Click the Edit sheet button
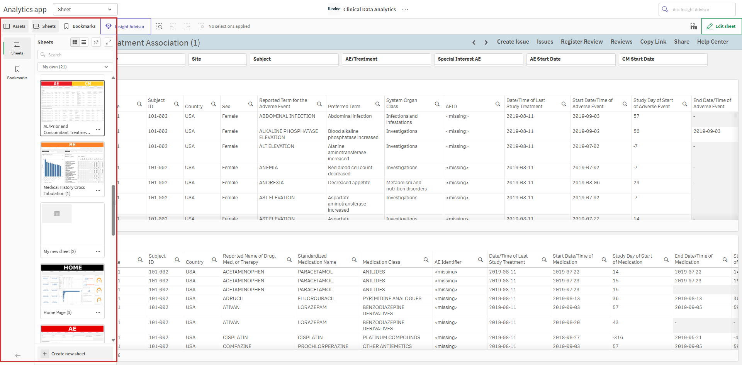The image size is (742, 365). [x=721, y=26]
